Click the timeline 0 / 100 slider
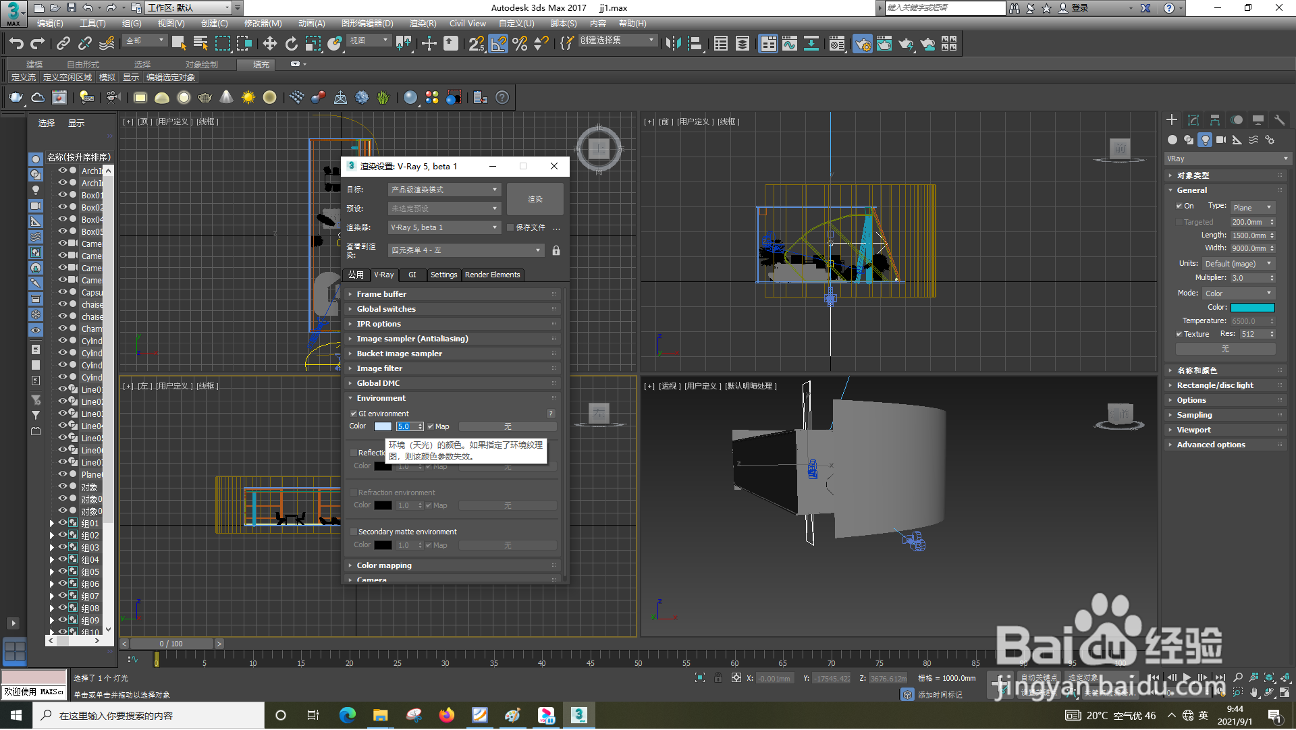The image size is (1296, 730). pyautogui.click(x=171, y=644)
